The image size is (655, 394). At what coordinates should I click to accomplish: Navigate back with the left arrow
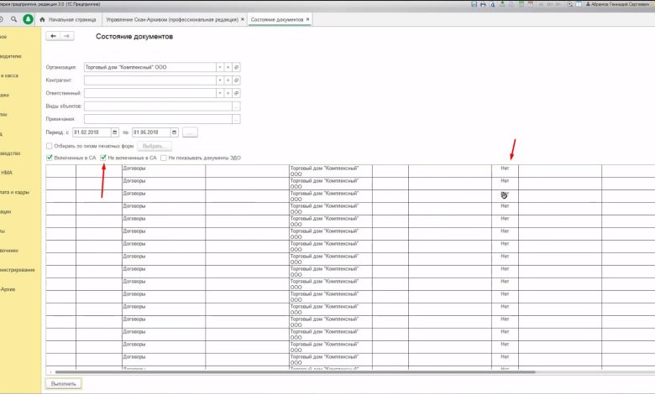click(x=54, y=36)
